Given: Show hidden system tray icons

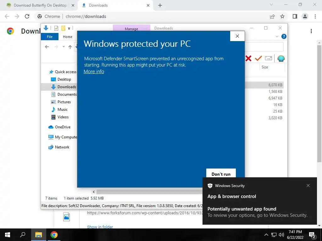Looking at the screenshot, I should [x=266, y=235].
